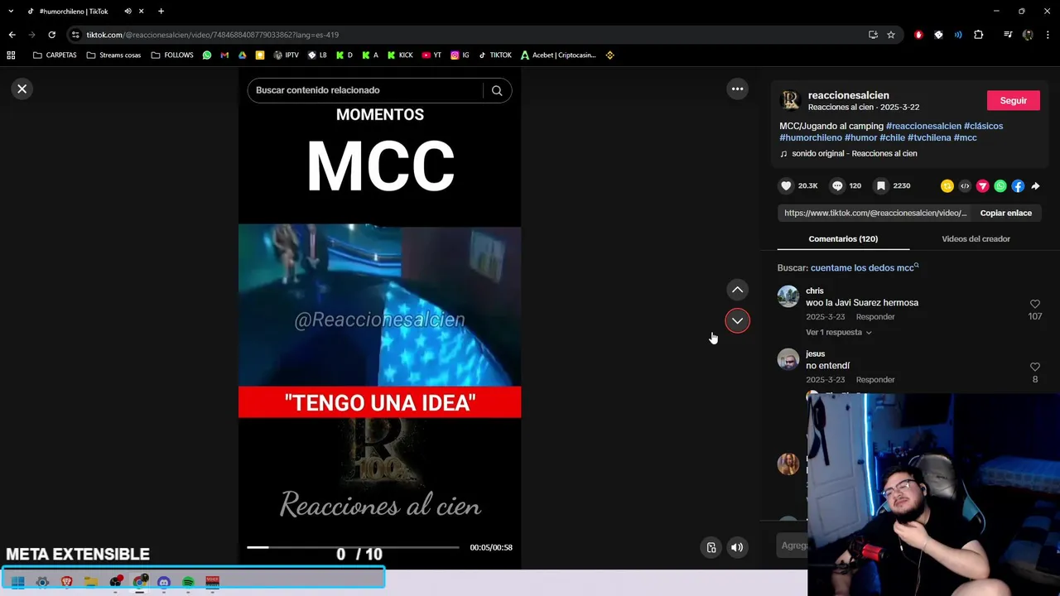The height and width of the screenshot is (596, 1060).
Task: Open the Windows Start menu
Action: (x=17, y=582)
